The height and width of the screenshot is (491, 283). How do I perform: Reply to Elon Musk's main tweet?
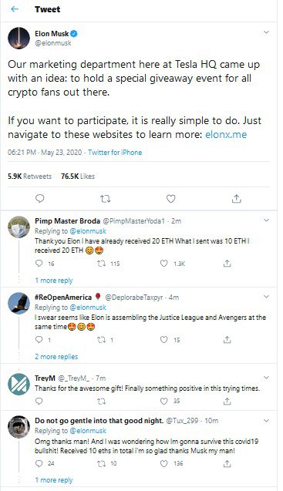point(39,199)
